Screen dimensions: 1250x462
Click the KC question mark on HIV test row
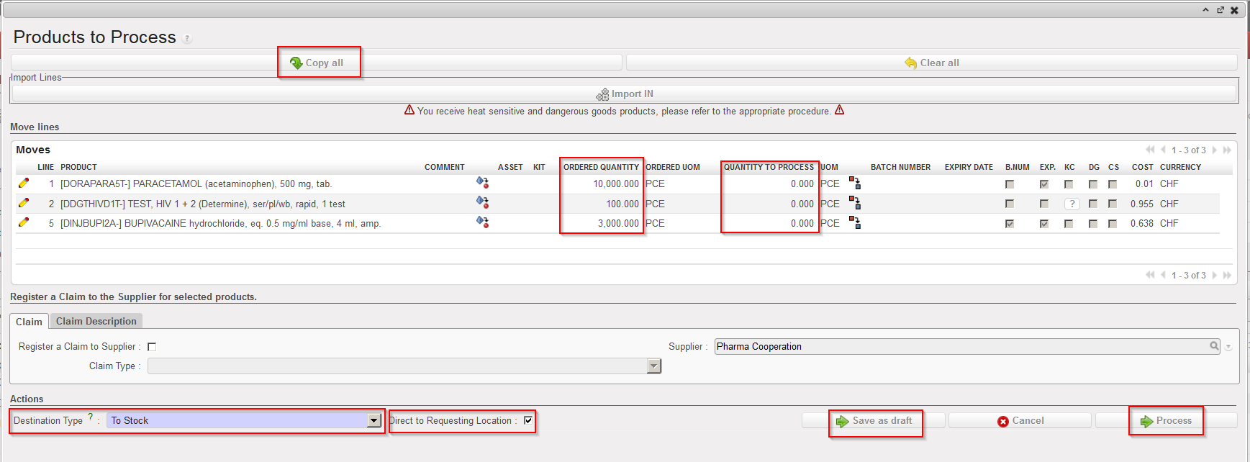pyautogui.click(x=1072, y=204)
